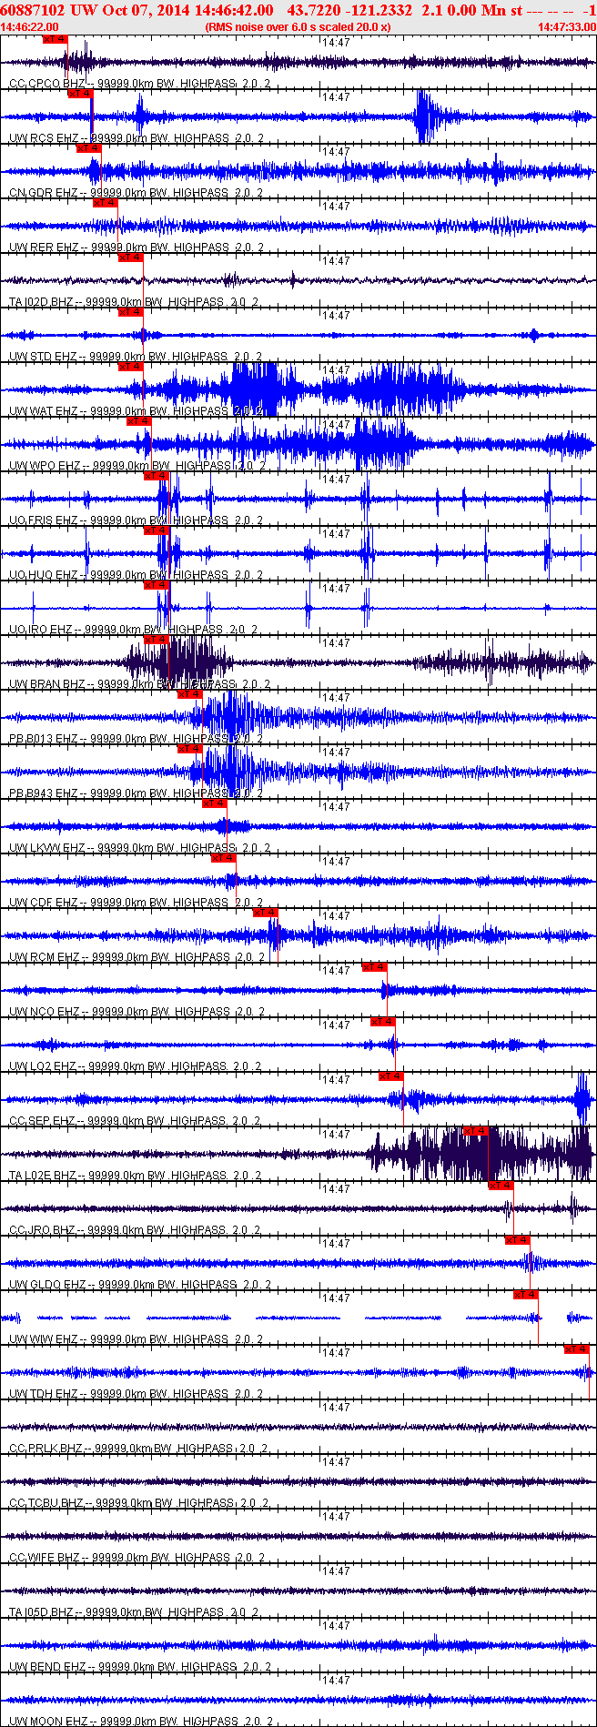Click the red pick flag on CC.JRO trace
The height and width of the screenshot is (1727, 597).
coord(501,1186)
